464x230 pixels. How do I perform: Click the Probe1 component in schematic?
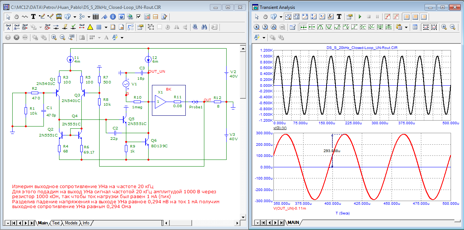tap(195, 102)
